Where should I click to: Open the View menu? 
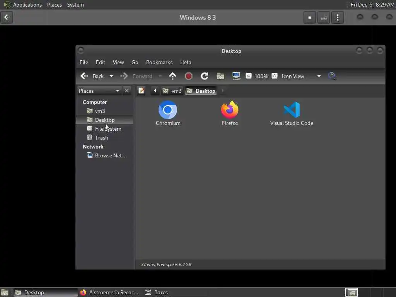point(118,62)
